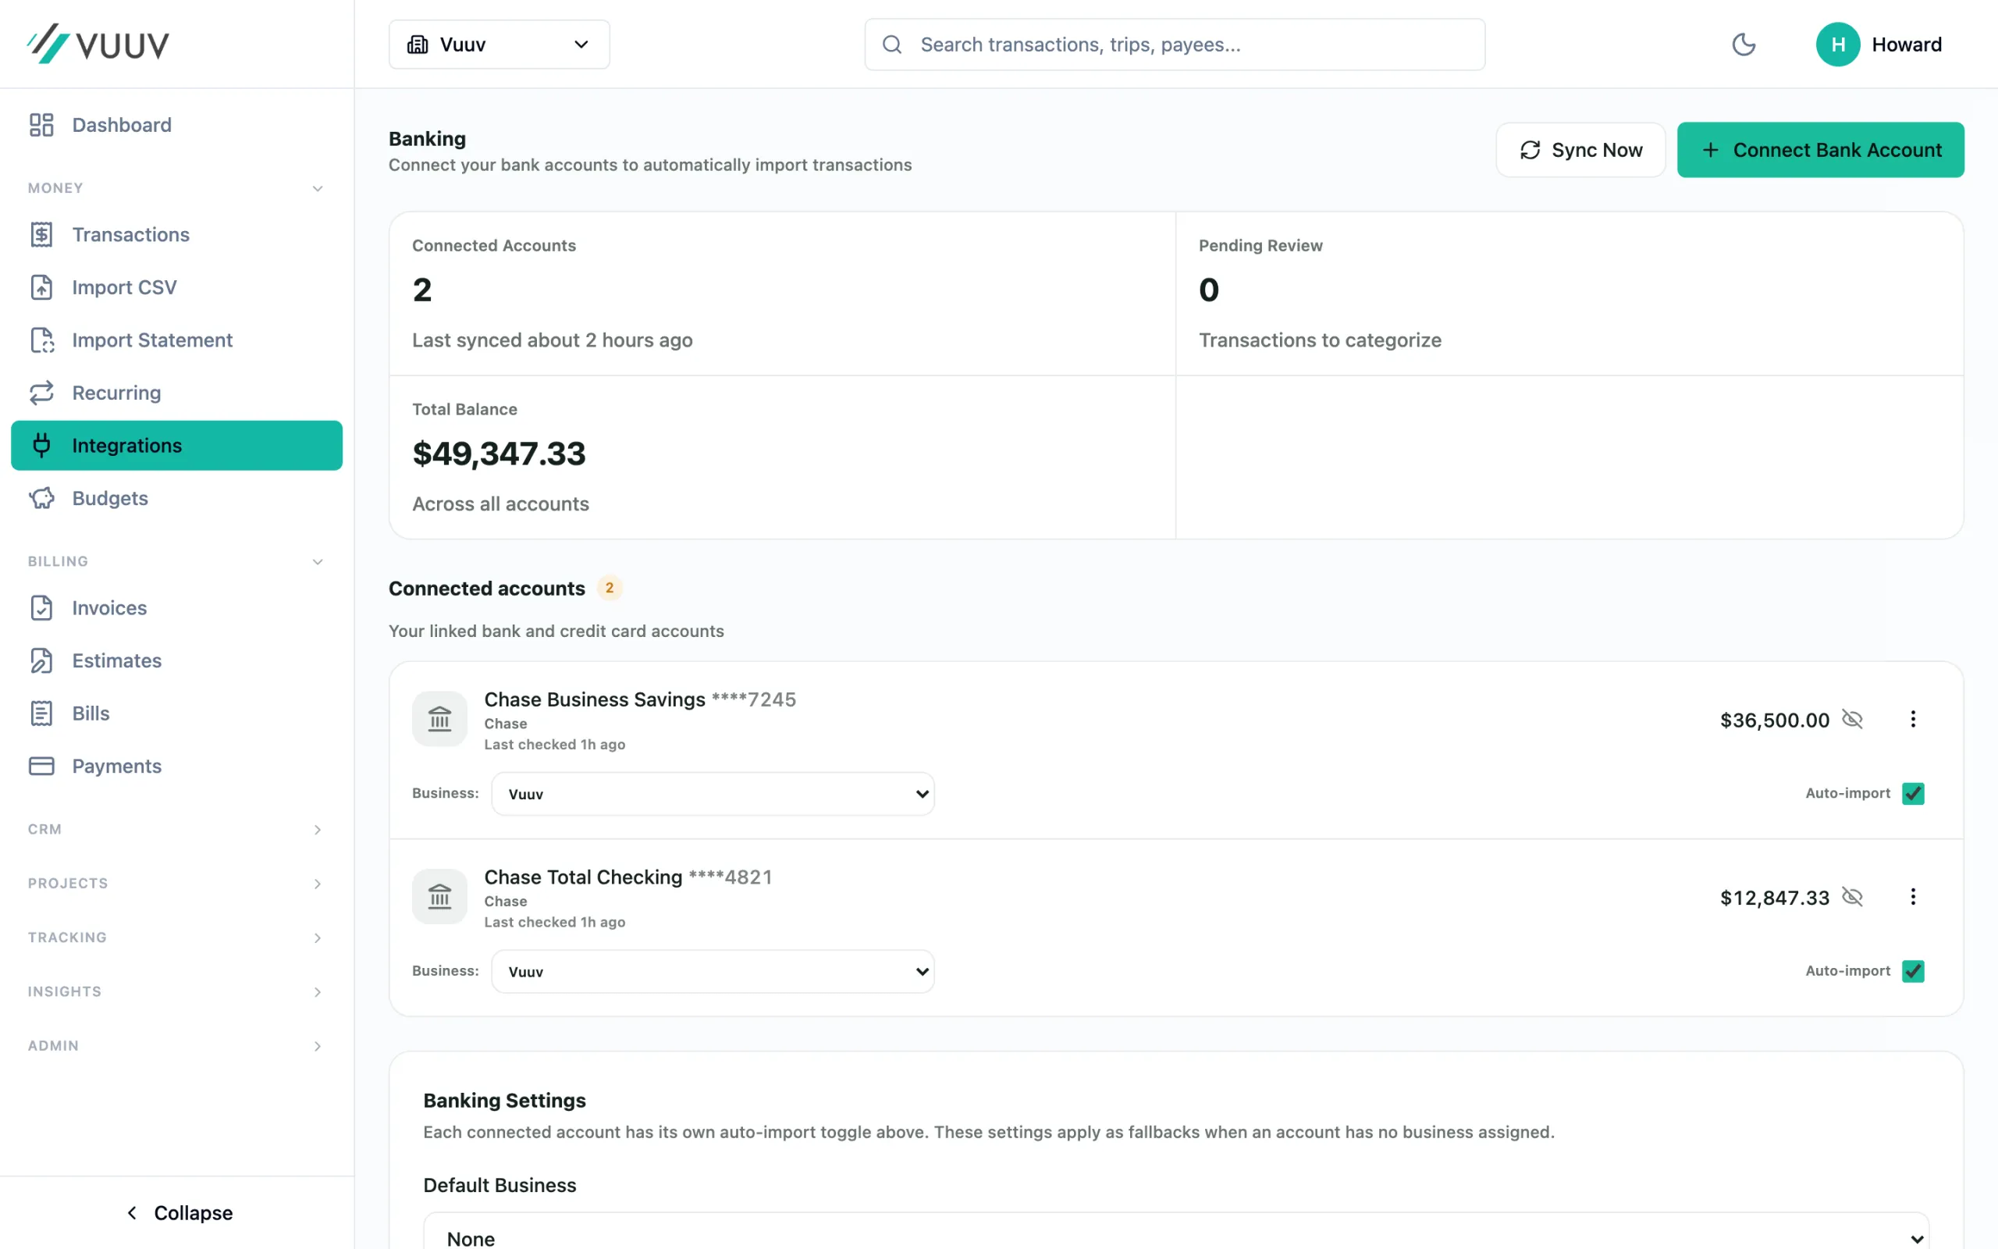Screen dimensions: 1998x1249
Task: Click the plus icon on Connect Bank Account
Action: tap(1711, 150)
